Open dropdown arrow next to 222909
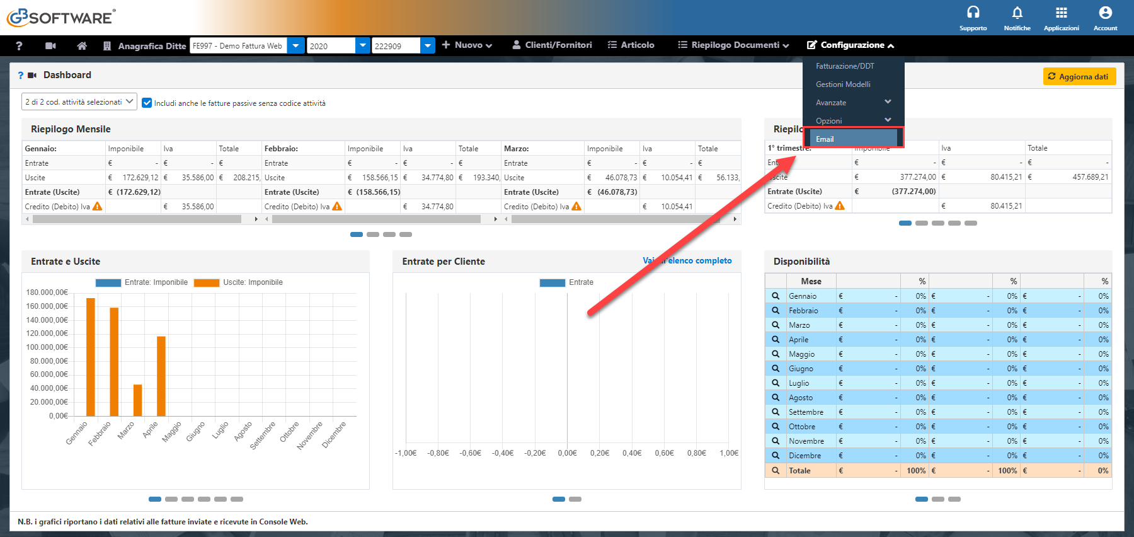 coord(428,45)
